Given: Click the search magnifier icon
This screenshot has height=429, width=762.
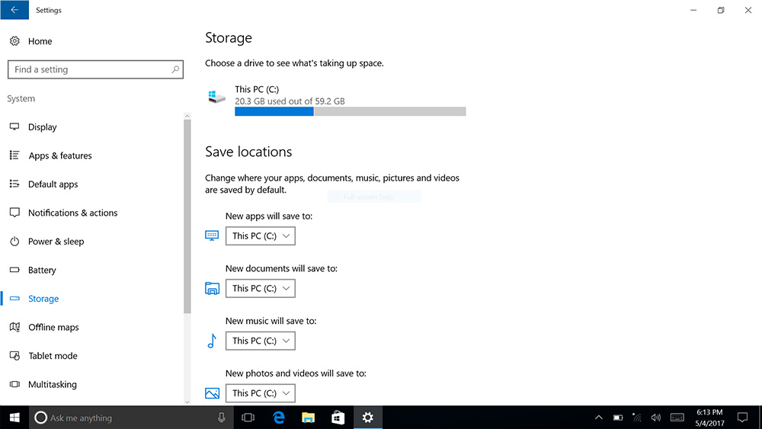Looking at the screenshot, I should tap(175, 69).
